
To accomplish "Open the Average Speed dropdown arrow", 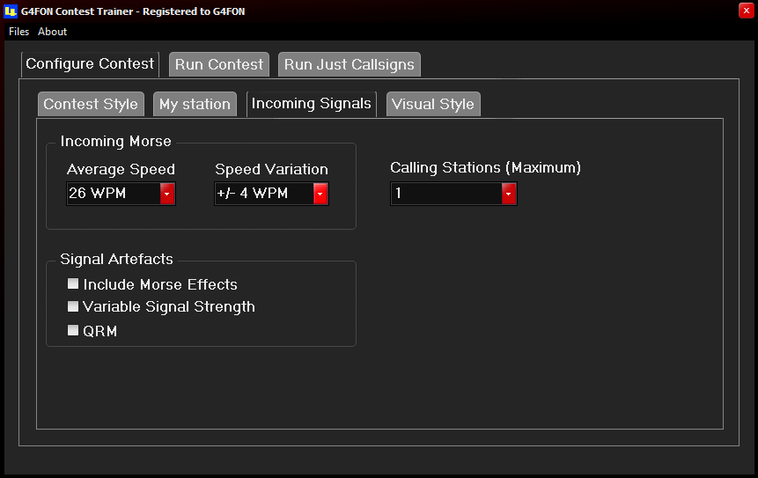I will point(167,194).
